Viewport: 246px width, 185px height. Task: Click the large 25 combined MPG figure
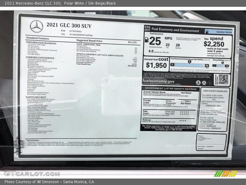click(x=155, y=41)
